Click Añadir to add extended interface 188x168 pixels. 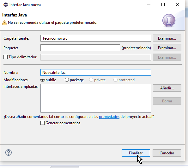click(x=167, y=88)
